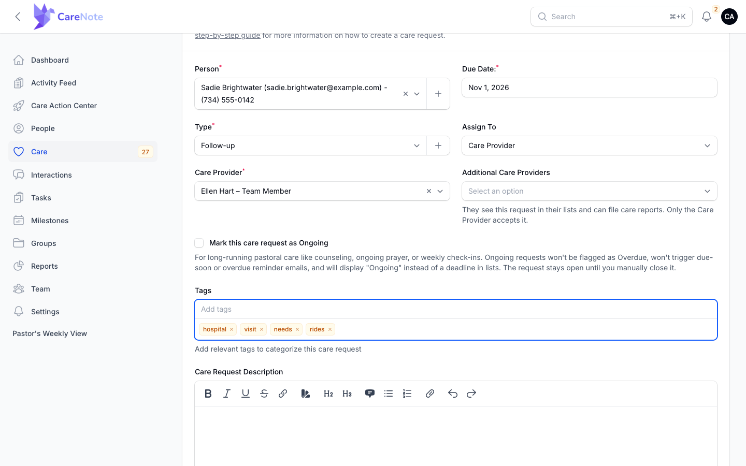Insert a blockquote in the description

[370, 394]
